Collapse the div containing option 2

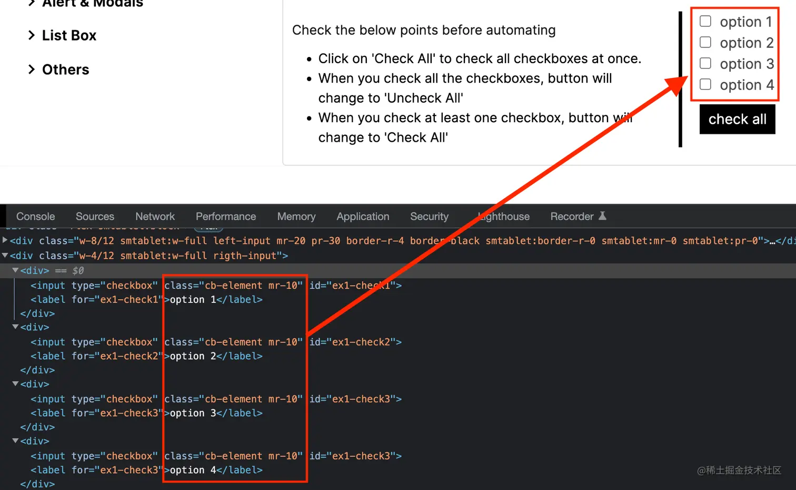[15, 327]
